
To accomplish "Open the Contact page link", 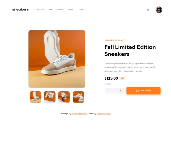I will click(x=81, y=9).
